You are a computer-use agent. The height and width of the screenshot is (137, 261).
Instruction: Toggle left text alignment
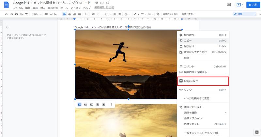click(x=65, y=14)
